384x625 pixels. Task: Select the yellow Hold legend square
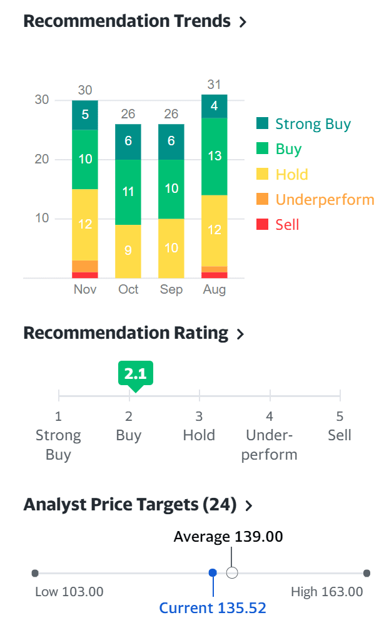point(263,174)
